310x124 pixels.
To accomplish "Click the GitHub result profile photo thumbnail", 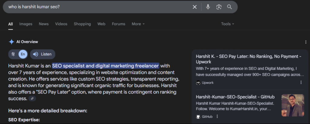I will click(293, 105).
